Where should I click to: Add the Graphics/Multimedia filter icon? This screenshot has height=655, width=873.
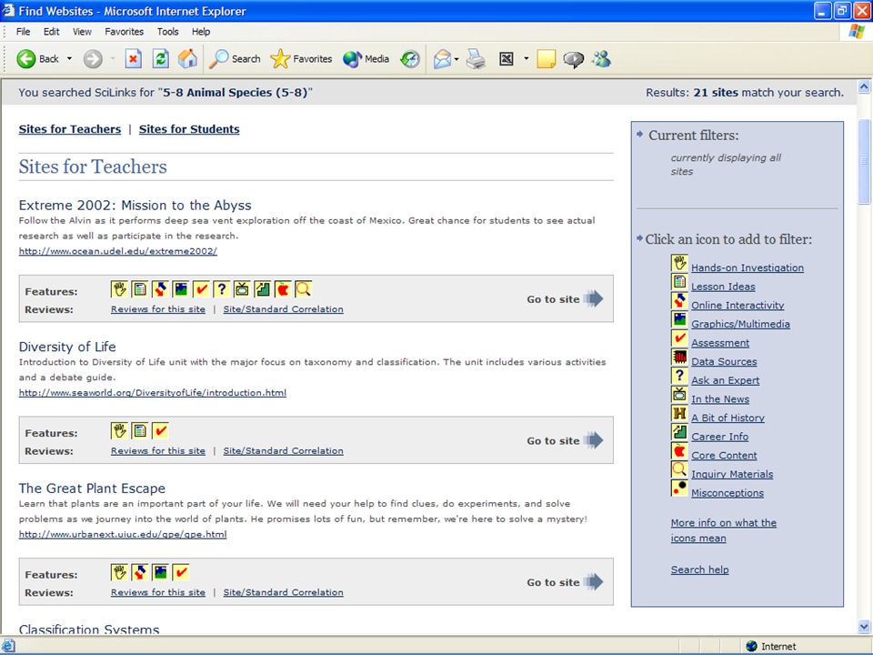679,318
